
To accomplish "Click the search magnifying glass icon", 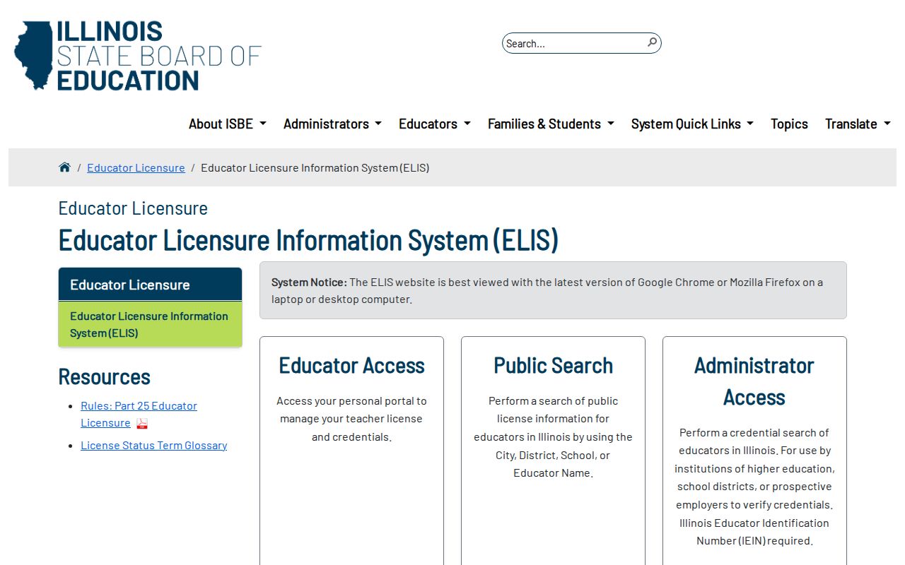I will tap(652, 42).
